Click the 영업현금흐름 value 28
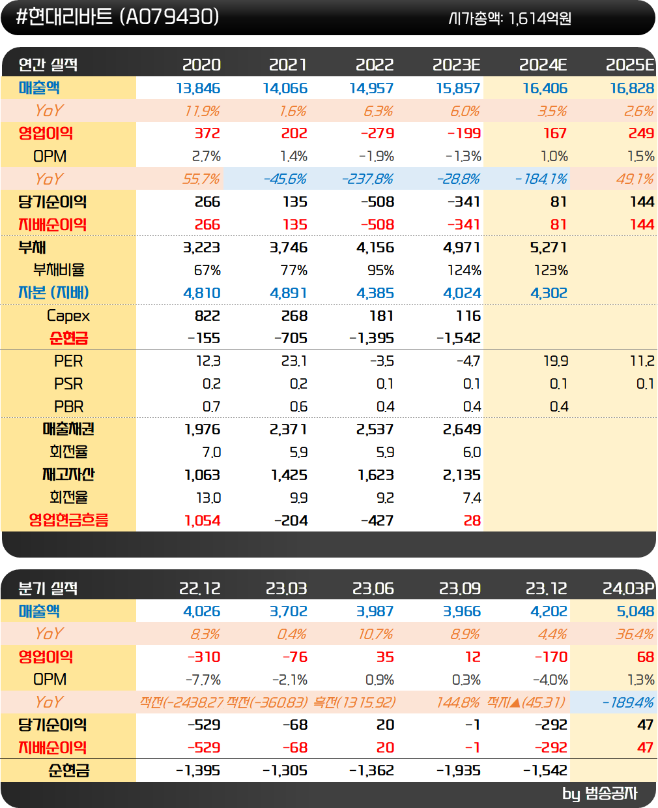The height and width of the screenshot is (808, 658). click(472, 520)
